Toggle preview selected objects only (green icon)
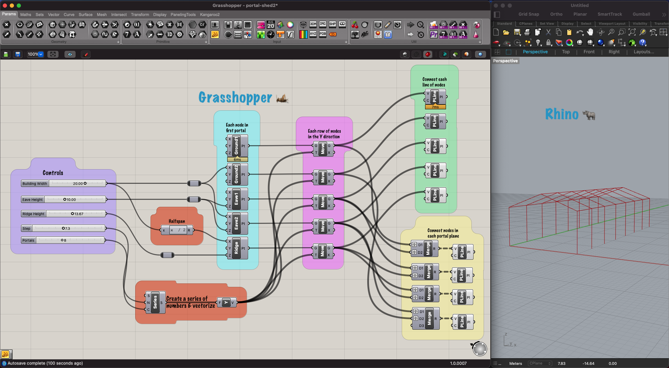 [455, 54]
